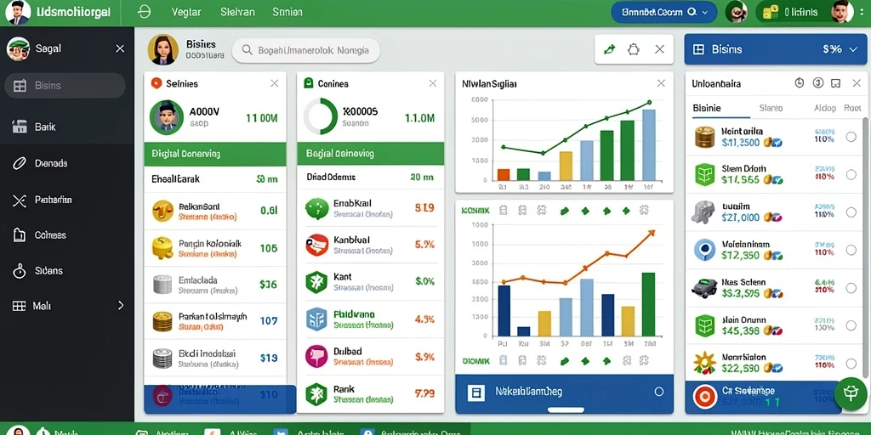Click the green Digital Oonenving banner in Seinires card
This screenshot has width=871, height=435.
coord(215,155)
